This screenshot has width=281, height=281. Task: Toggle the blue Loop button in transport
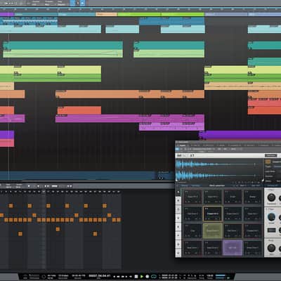coord(154,277)
